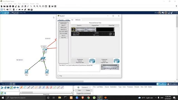Viewport: 178px width, 100px height.
Task: Open the Config tab in Router2
Action: 67,20
